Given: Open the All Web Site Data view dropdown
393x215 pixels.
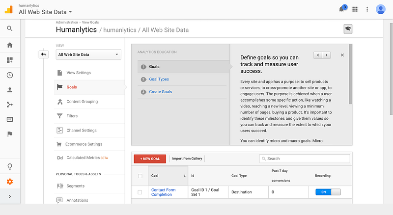Looking at the screenshot, I should pos(88,54).
